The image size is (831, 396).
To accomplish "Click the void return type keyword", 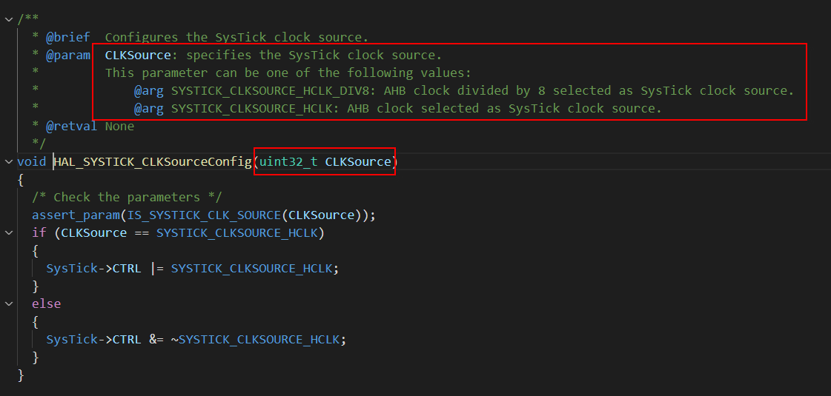I will point(32,162).
